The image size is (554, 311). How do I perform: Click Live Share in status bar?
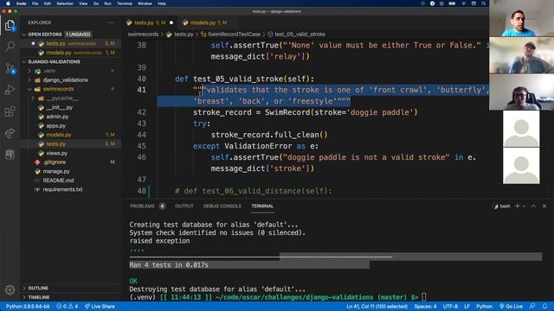point(100,307)
